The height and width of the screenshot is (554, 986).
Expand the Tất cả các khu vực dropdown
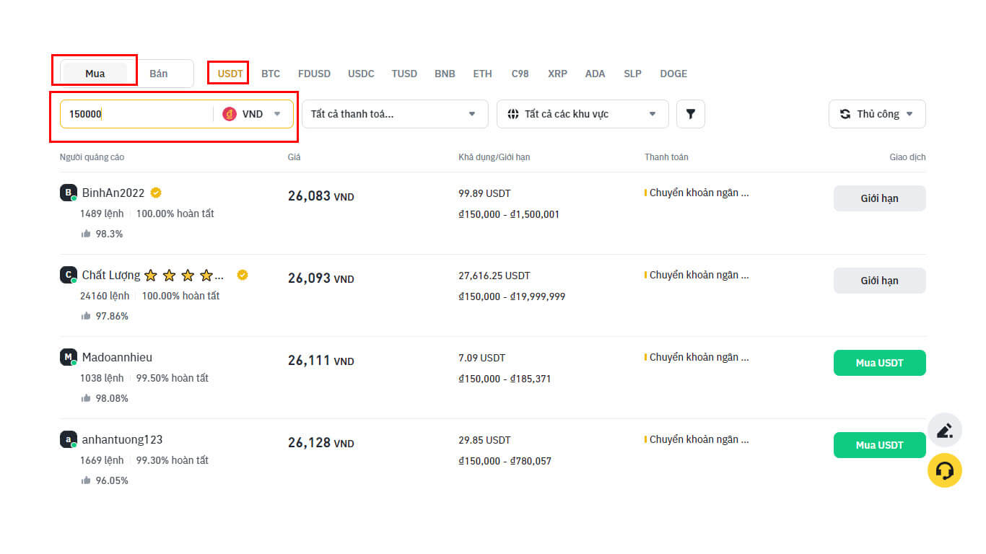[x=582, y=113]
